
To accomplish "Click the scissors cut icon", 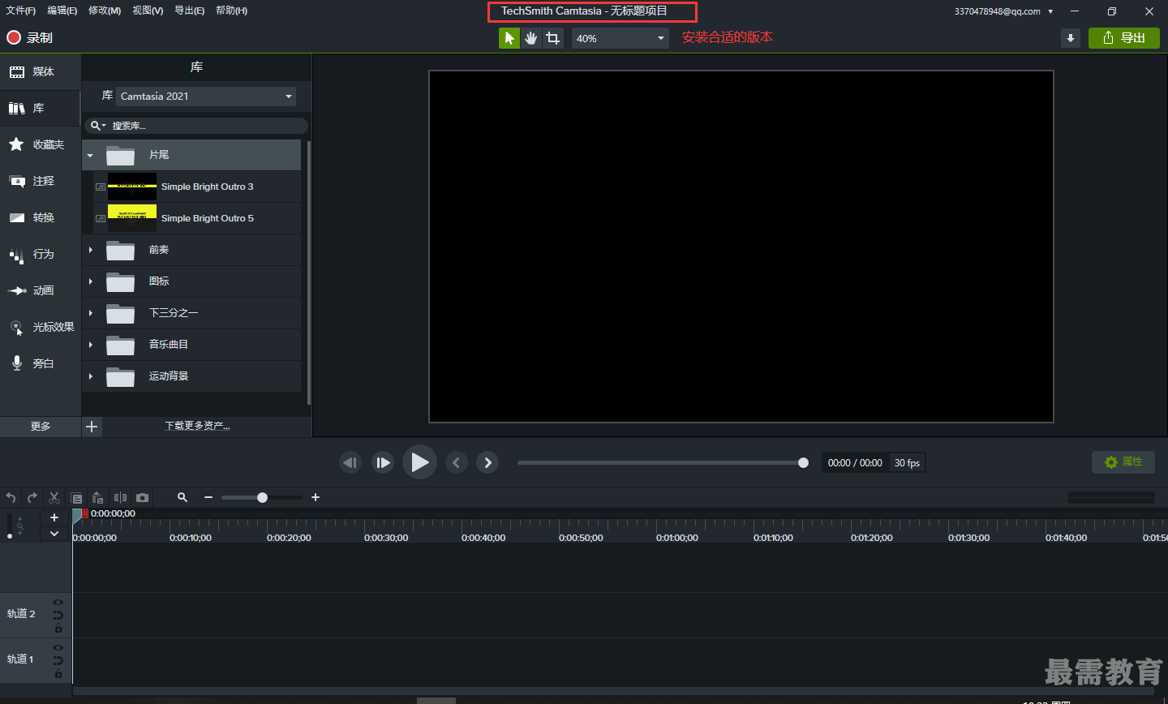I will [54, 498].
